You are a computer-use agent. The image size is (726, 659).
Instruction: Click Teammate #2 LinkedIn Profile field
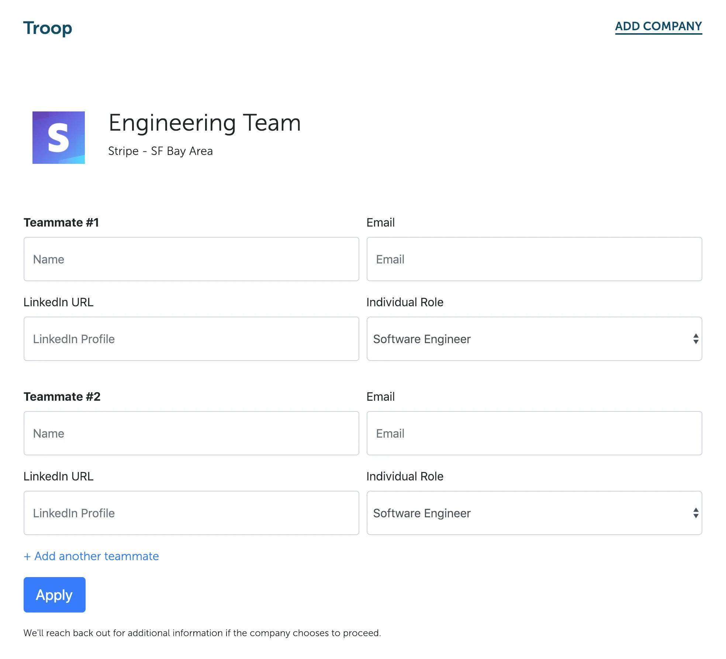tap(191, 513)
